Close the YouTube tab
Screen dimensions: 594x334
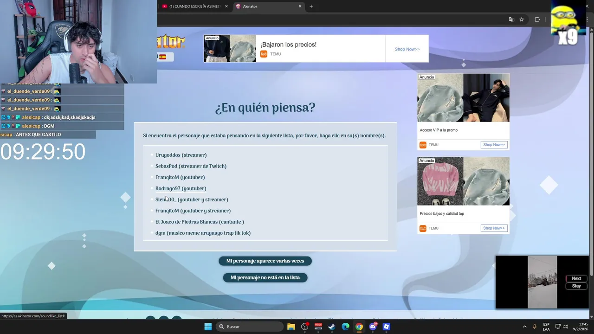(x=226, y=6)
